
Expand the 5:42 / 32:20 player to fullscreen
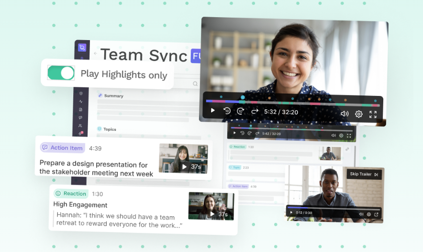pos(349,136)
